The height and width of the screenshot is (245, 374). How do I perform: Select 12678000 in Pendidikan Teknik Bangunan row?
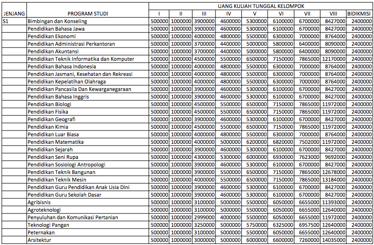click(333, 172)
